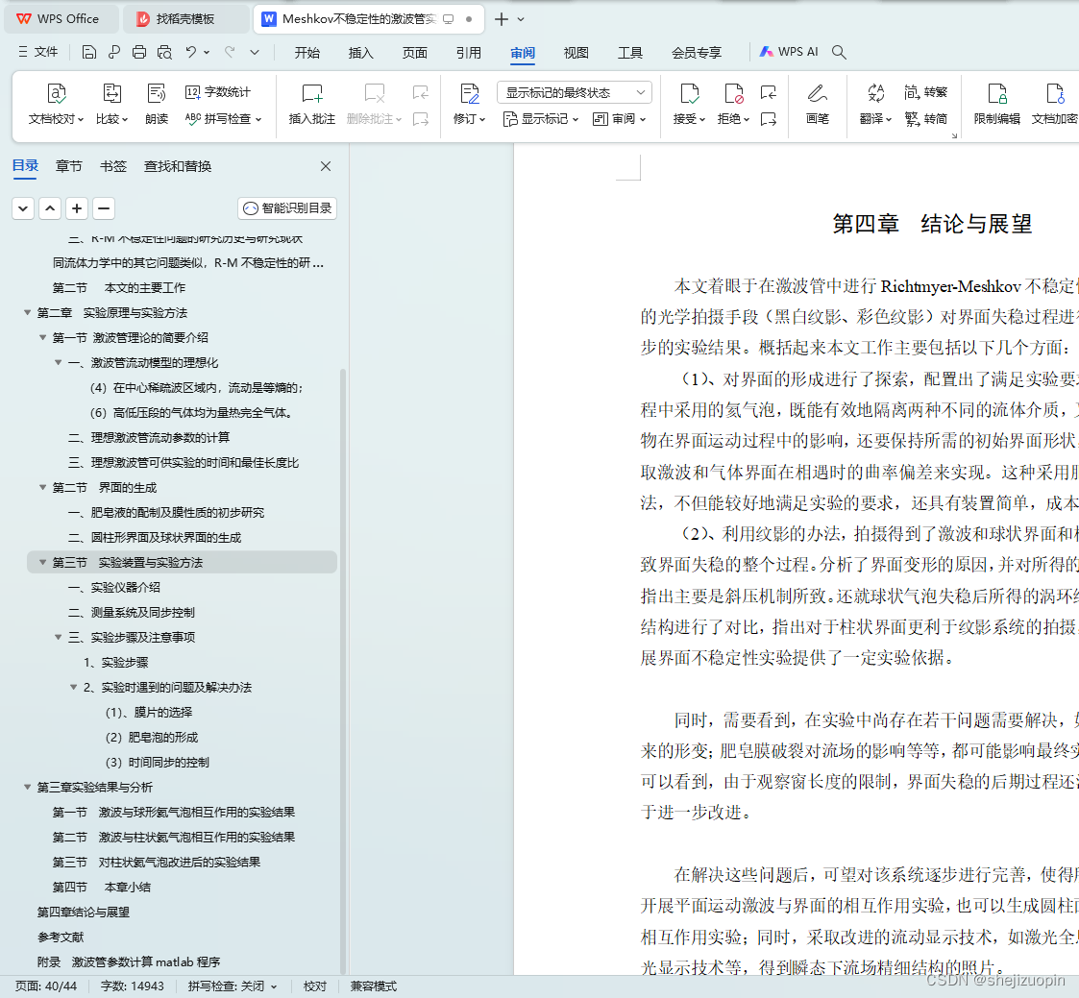
Task: Switch to the 引用 ribbon tab
Action: [469, 52]
